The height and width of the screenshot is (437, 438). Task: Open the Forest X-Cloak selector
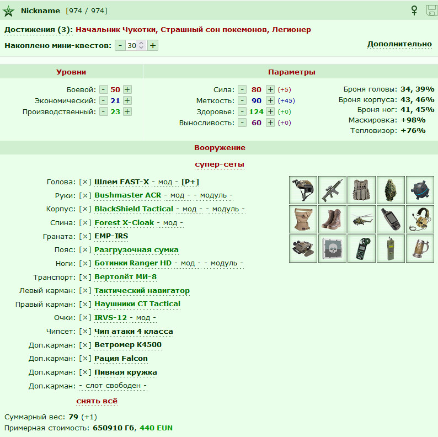(124, 222)
